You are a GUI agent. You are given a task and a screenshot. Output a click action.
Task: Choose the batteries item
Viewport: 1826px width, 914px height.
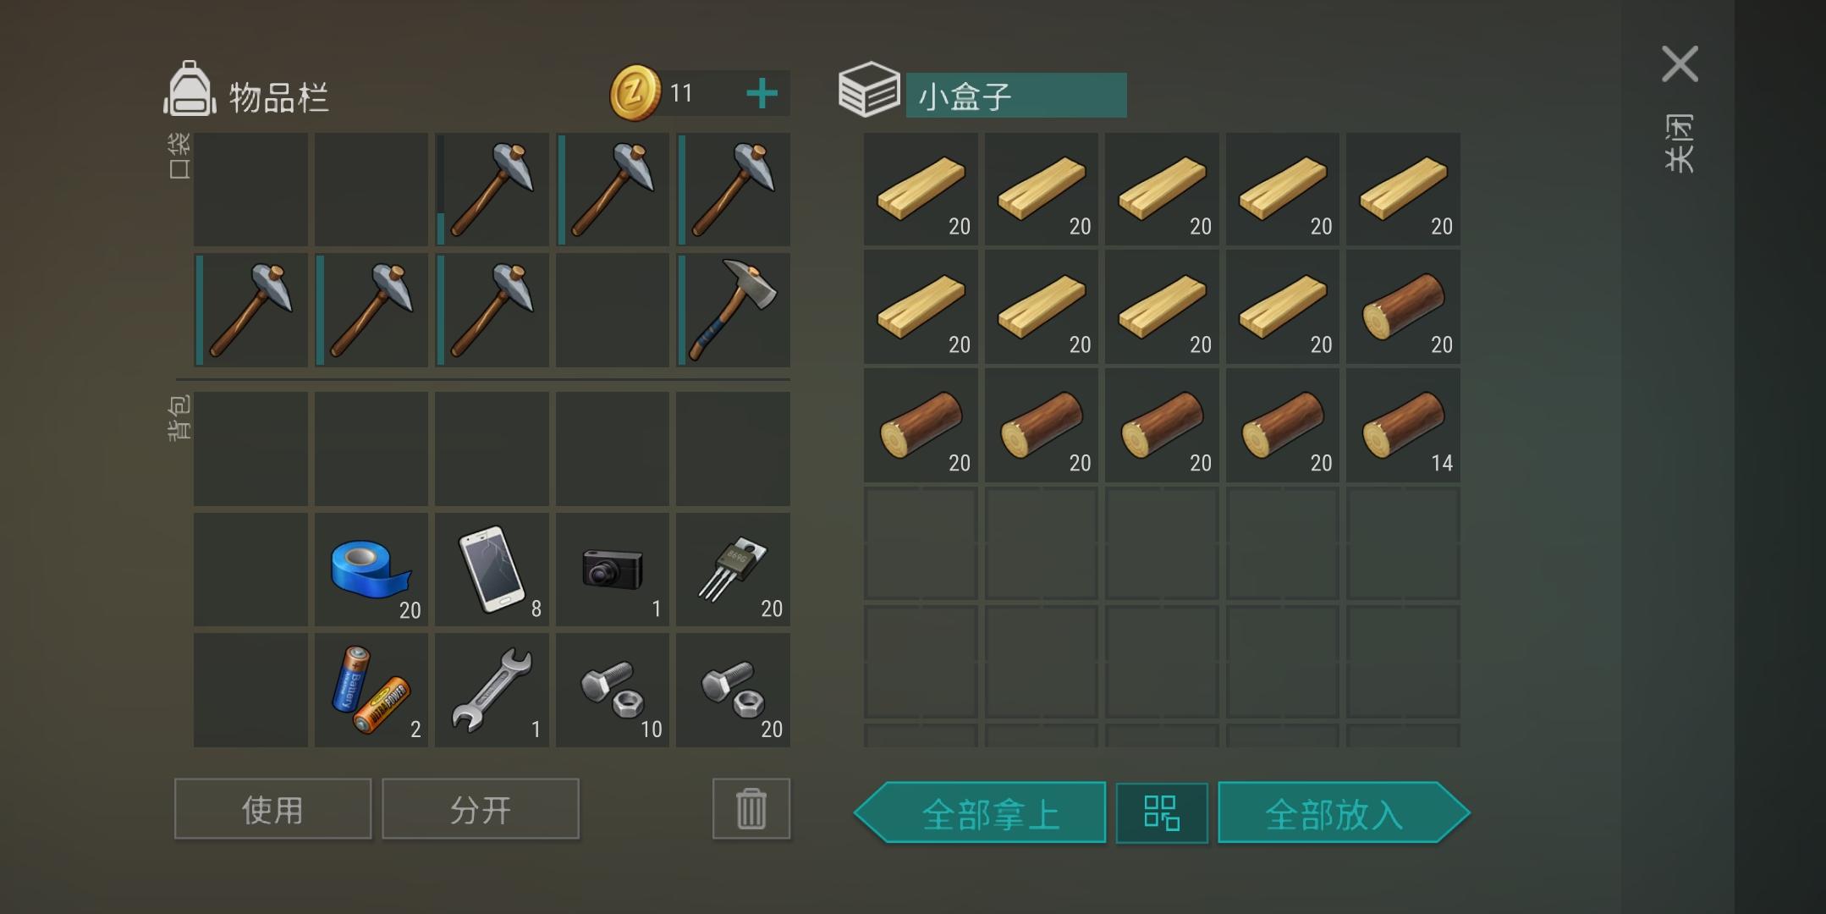pos(371,690)
